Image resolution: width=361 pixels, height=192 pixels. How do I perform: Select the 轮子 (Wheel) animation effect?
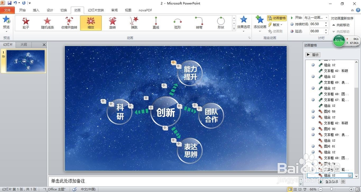(x=26, y=23)
